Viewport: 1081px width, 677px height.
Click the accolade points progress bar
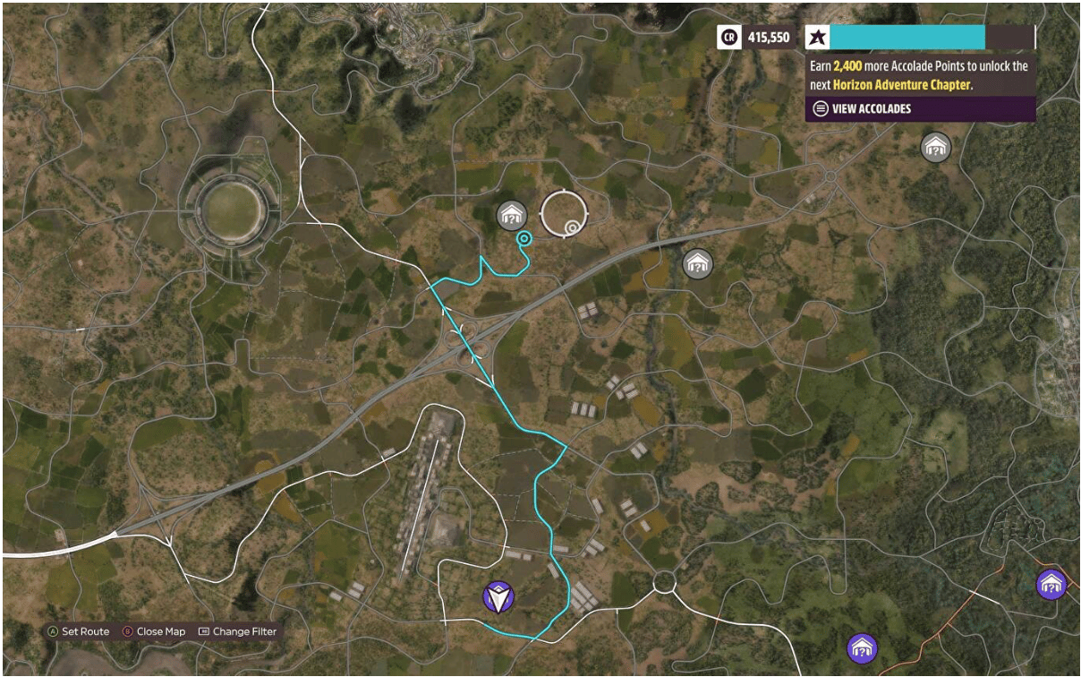point(932,37)
